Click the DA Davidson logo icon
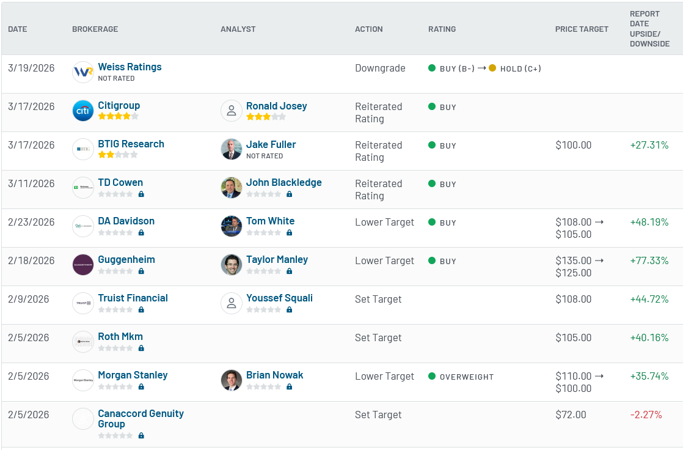This screenshot has height=450, width=683. (x=82, y=226)
